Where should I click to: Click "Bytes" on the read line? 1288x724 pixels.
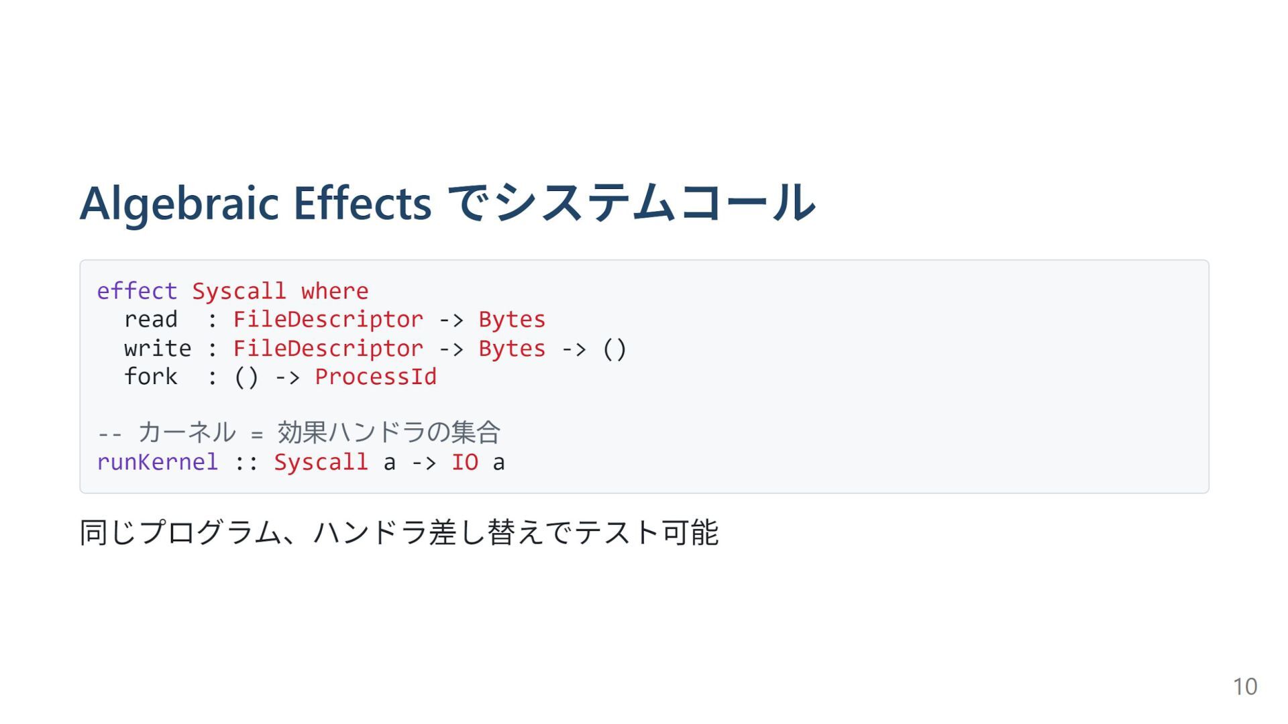(x=511, y=320)
